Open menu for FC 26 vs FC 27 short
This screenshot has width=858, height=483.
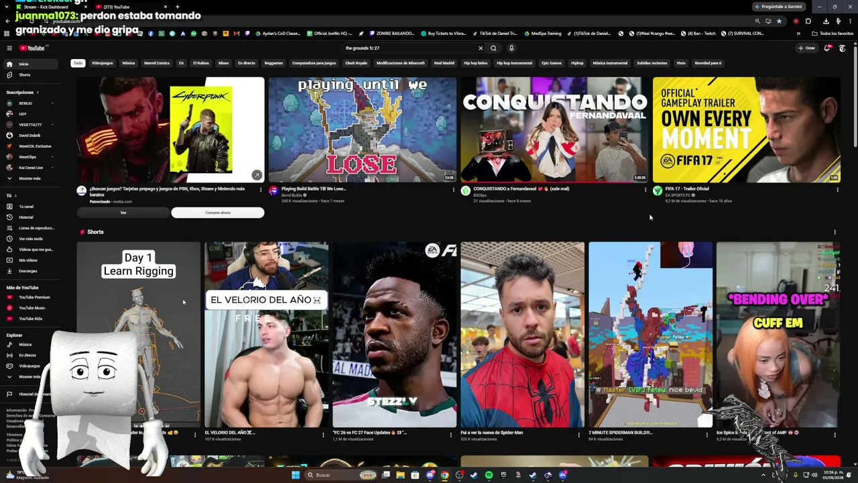pos(451,434)
